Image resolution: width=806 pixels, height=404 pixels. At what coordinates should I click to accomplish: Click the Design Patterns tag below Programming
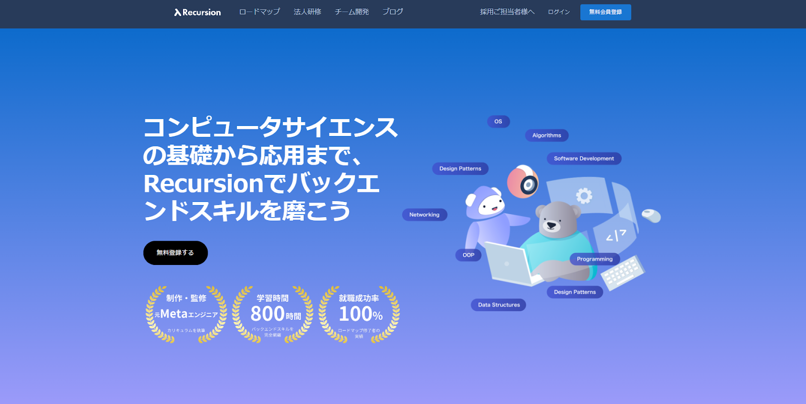coord(575,292)
